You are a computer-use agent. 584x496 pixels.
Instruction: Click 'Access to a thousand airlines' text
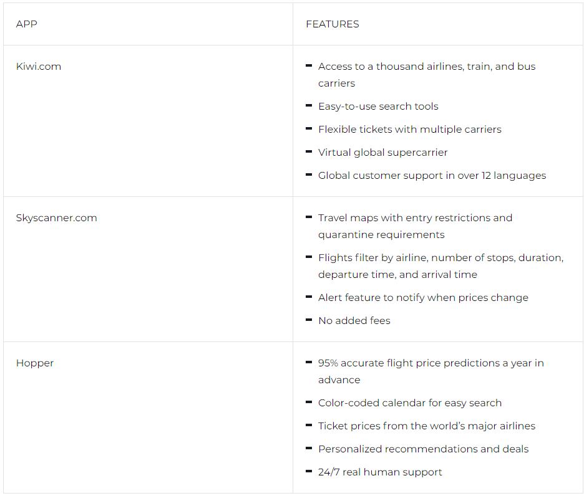coord(427,75)
